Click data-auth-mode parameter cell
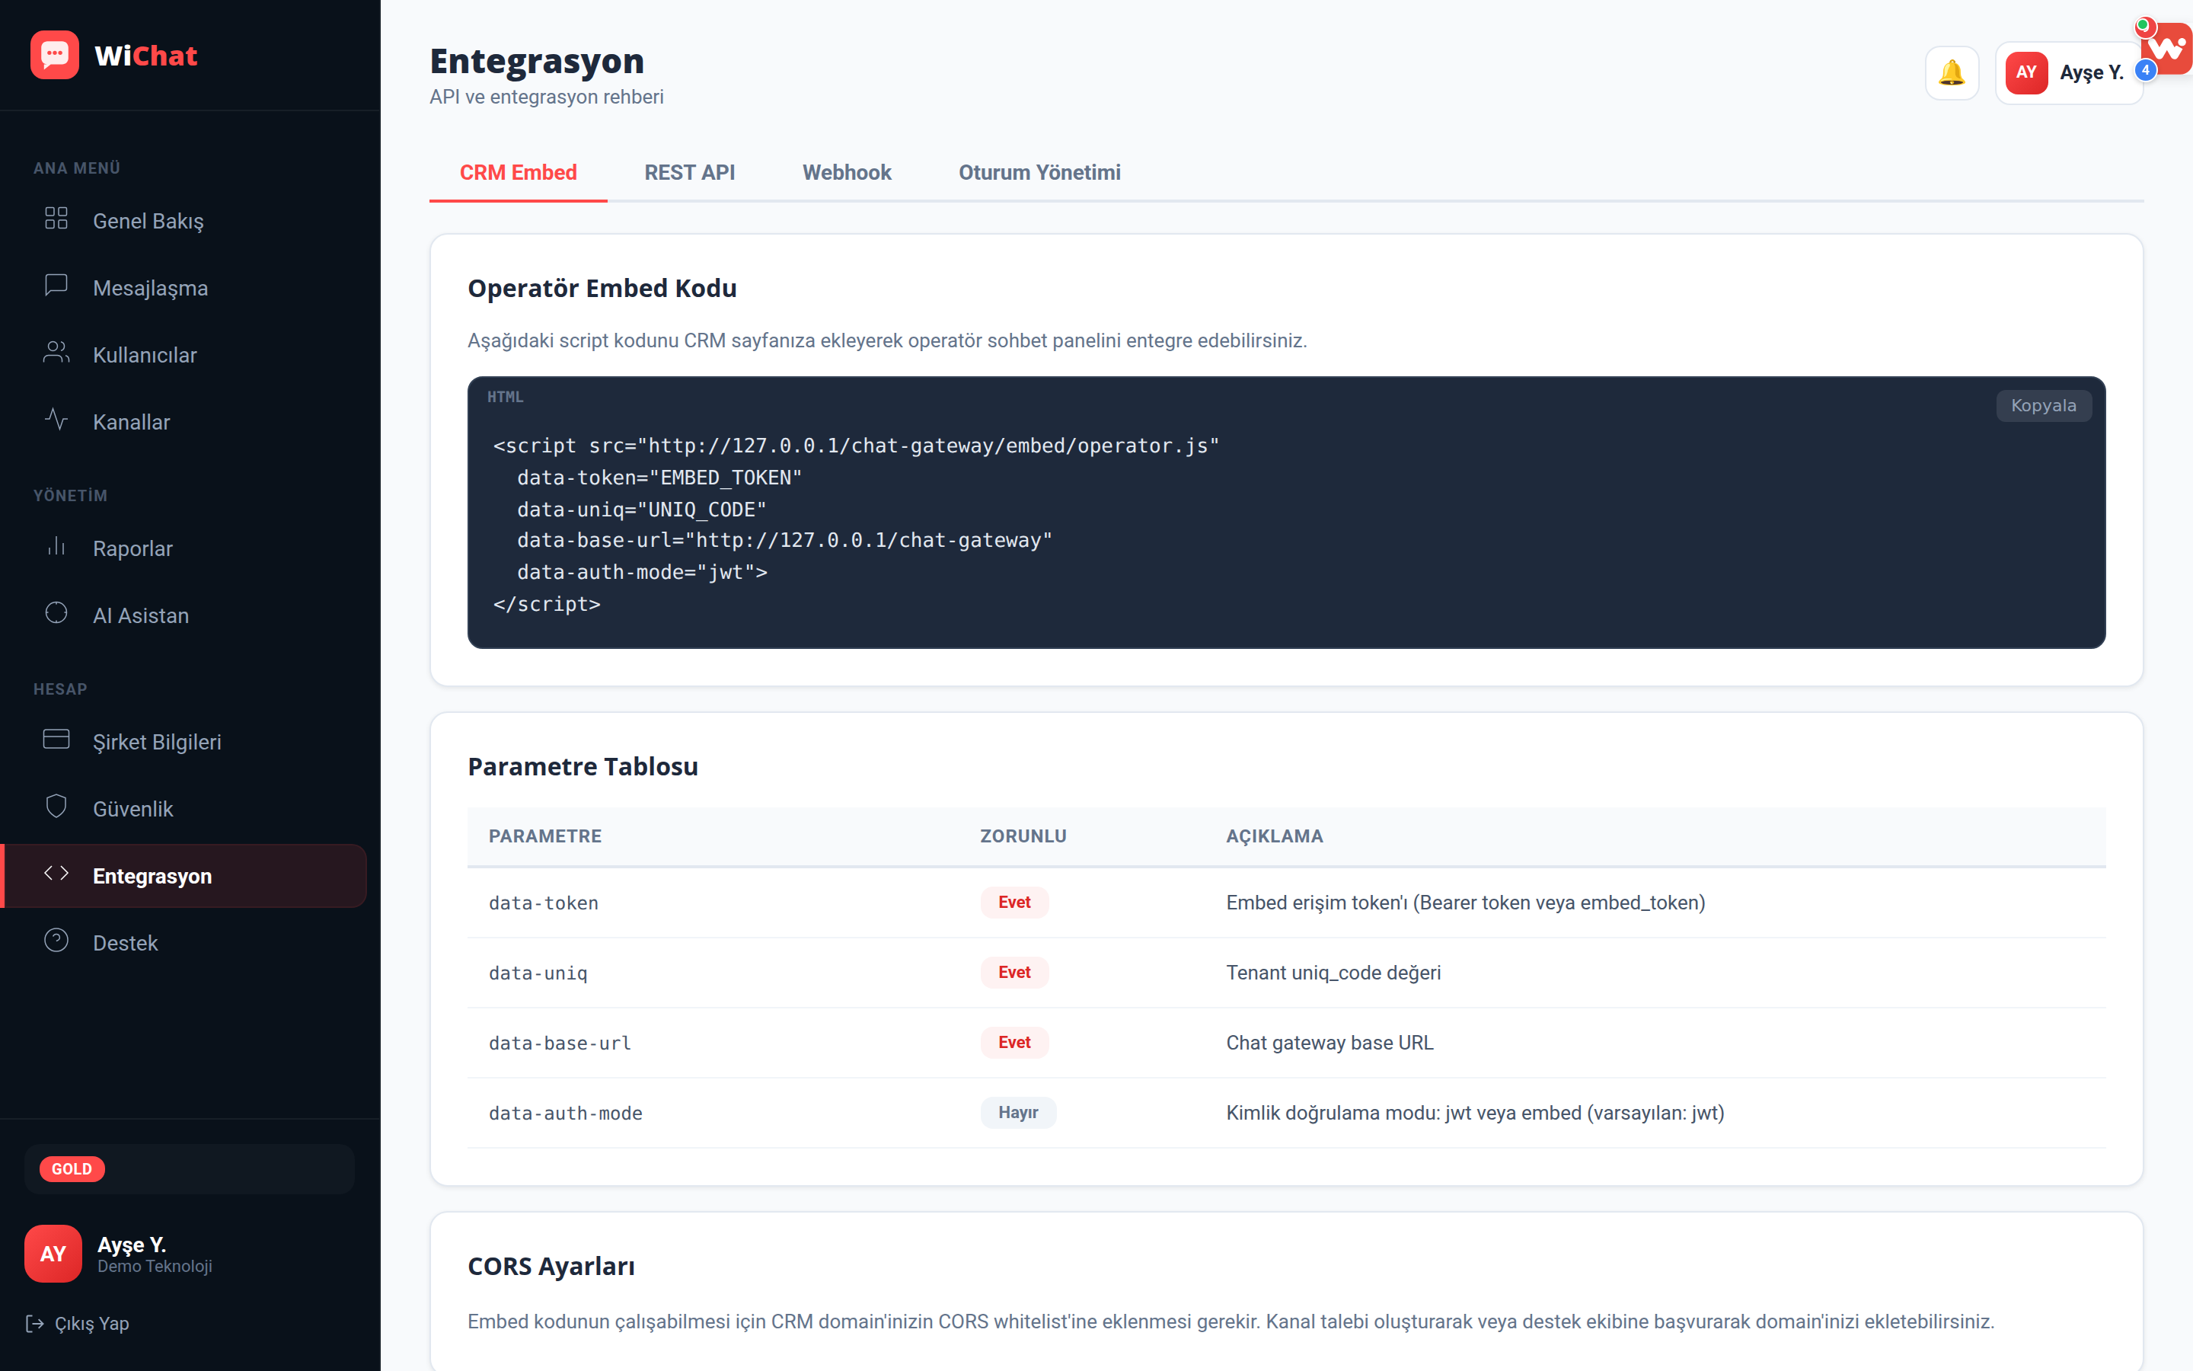This screenshot has height=1371, width=2193. [566, 1113]
